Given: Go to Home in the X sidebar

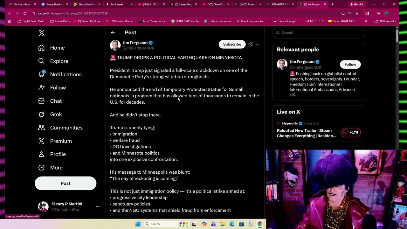Looking at the screenshot, I should point(52,48).
